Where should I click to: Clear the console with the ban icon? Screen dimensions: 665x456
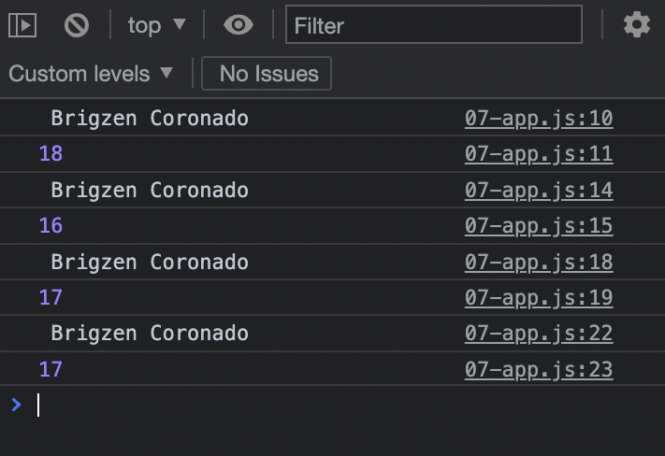77,25
